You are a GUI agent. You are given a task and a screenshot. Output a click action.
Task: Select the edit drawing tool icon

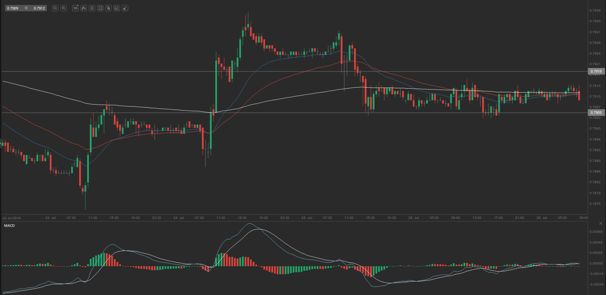coord(117,8)
